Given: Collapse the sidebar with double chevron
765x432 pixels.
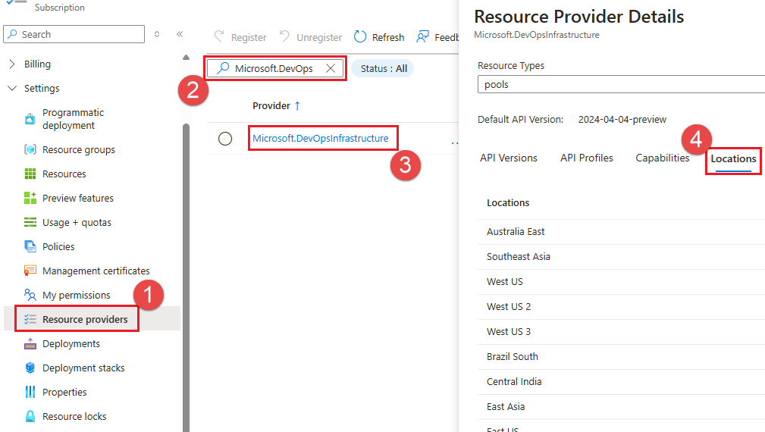Looking at the screenshot, I should [x=180, y=35].
